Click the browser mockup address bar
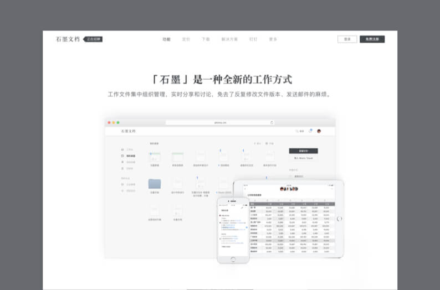 (219, 122)
